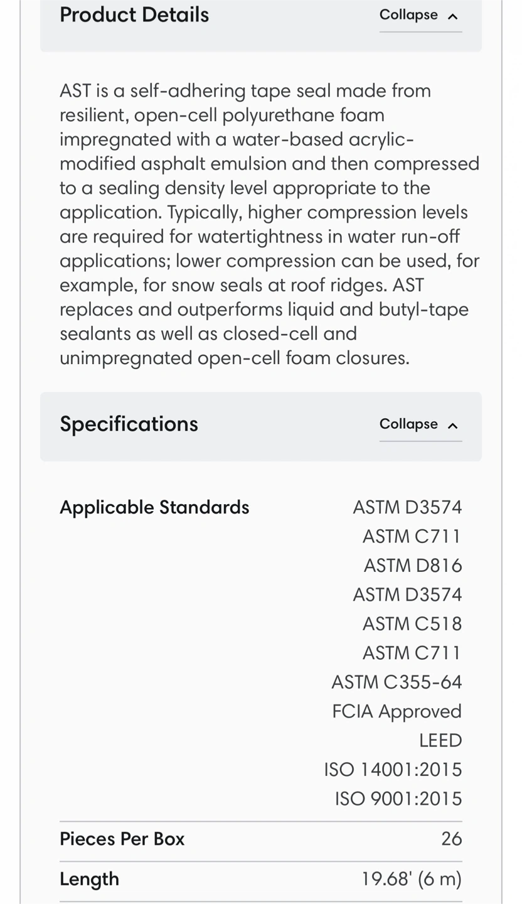Select the FCIA Approved entry

(397, 711)
